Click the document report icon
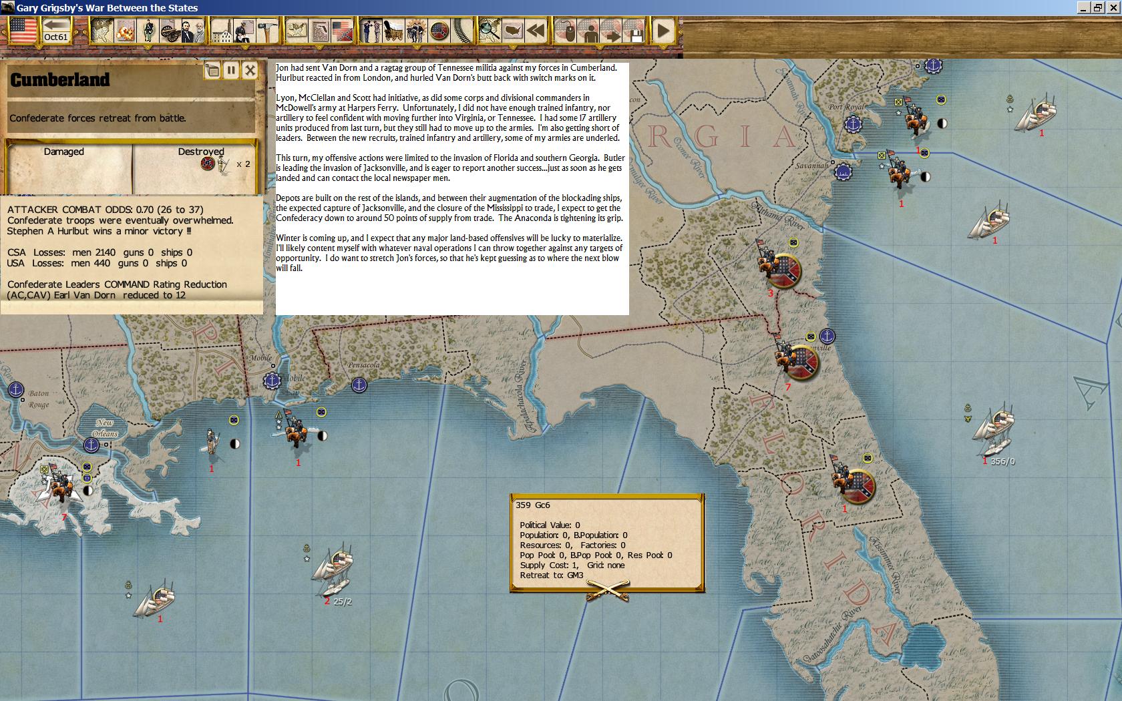 click(x=320, y=31)
